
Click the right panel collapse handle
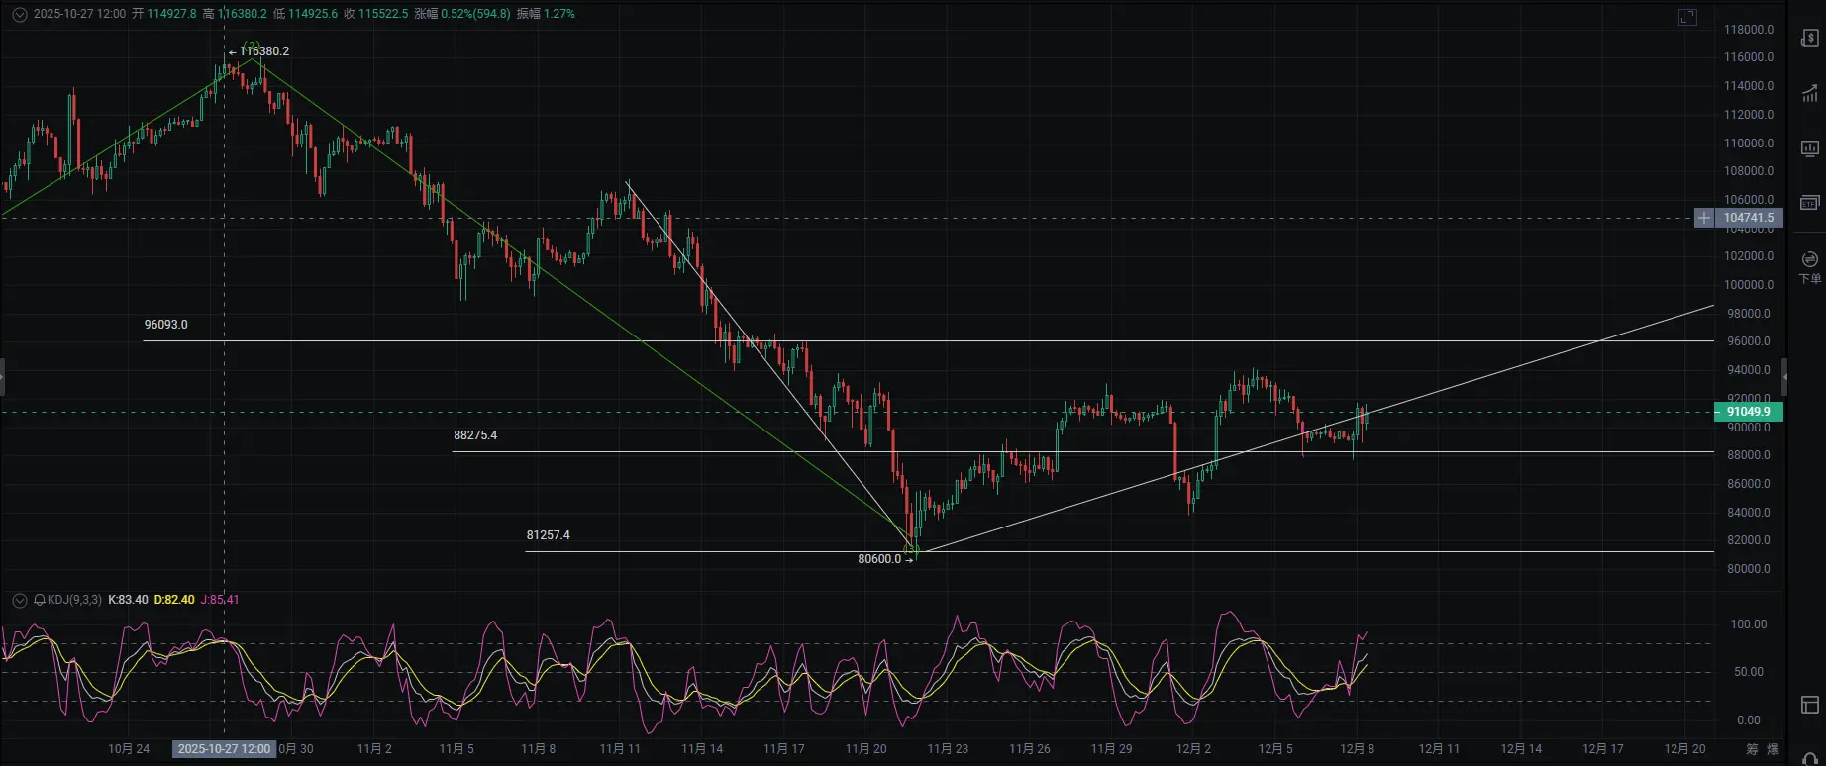(x=1784, y=377)
